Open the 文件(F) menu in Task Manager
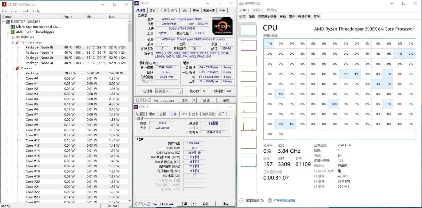This screenshot has width=422, height=208. 244,10
